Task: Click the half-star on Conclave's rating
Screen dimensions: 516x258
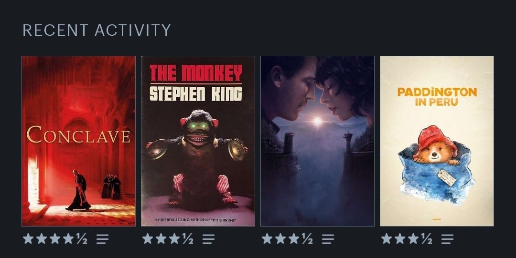Action: [82, 238]
